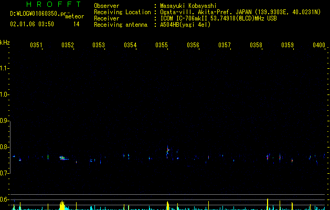Click the 0354 time marker
This screenshot has width=330, height=210.
(x=130, y=45)
